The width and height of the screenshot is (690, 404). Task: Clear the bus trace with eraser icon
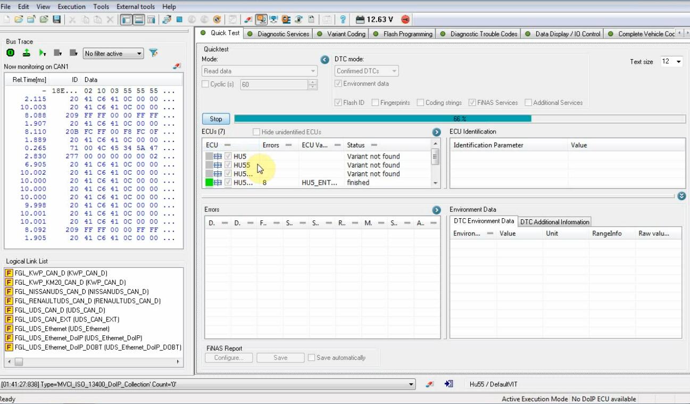177,67
